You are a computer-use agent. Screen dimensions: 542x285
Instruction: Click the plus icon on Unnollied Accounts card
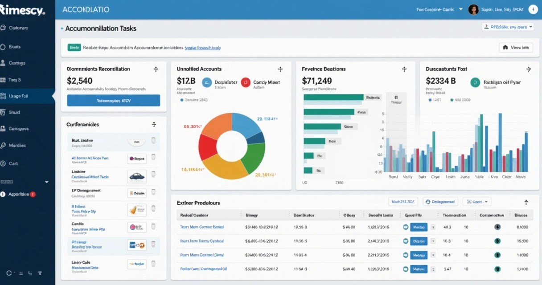point(280,69)
